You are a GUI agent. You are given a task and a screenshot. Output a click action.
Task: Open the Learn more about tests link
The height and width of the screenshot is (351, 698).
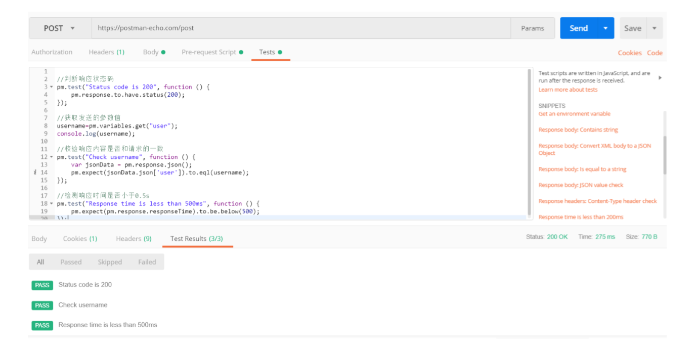(568, 90)
